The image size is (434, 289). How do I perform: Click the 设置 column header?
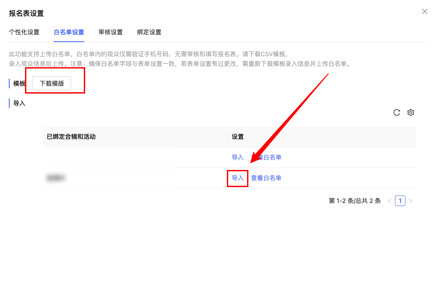coord(237,137)
